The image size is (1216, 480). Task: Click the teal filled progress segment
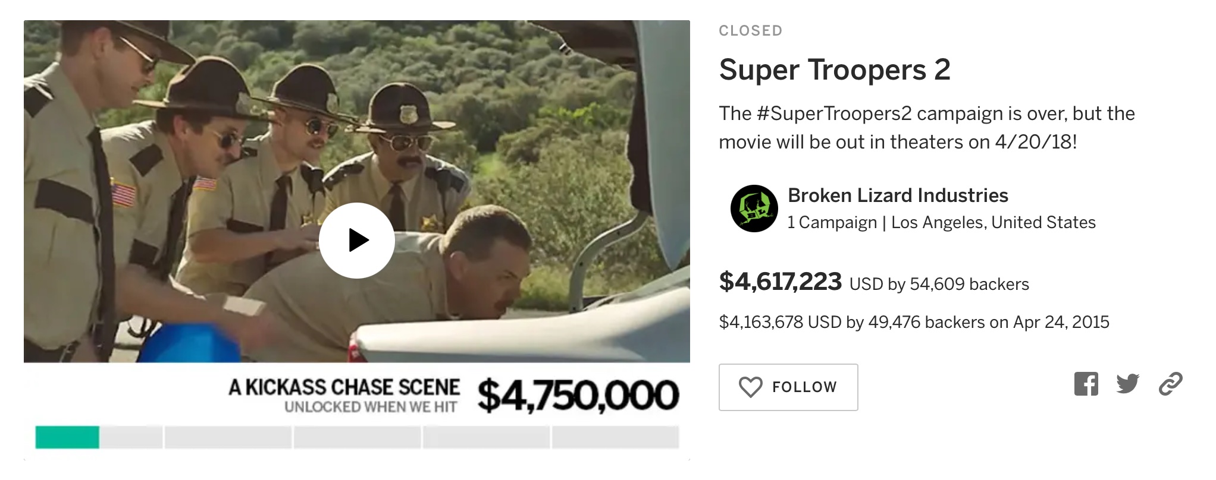[x=67, y=437]
